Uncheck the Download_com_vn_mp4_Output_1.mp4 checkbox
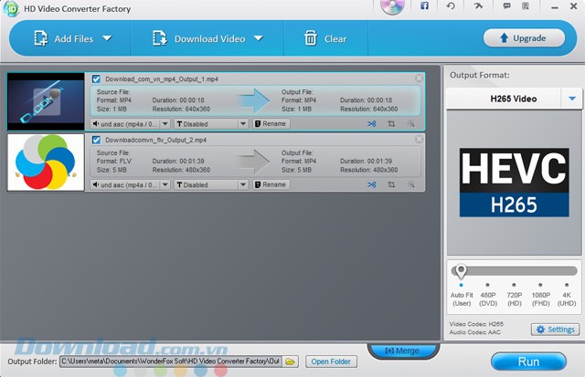 pyautogui.click(x=97, y=79)
